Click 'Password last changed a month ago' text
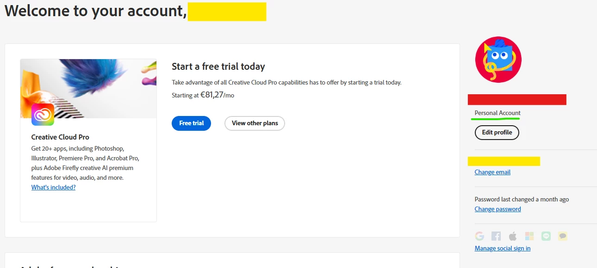Viewport: 597px width, 268px height. (x=522, y=200)
